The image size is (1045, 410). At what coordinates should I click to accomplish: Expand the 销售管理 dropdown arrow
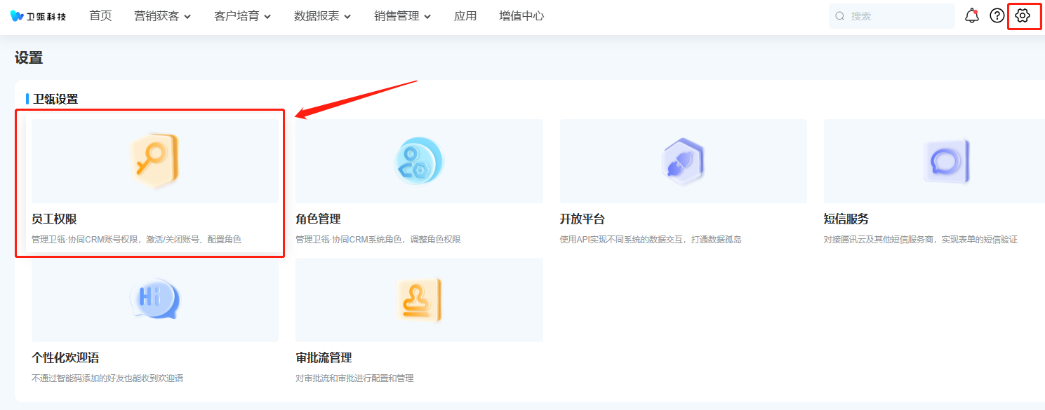pyautogui.click(x=427, y=17)
